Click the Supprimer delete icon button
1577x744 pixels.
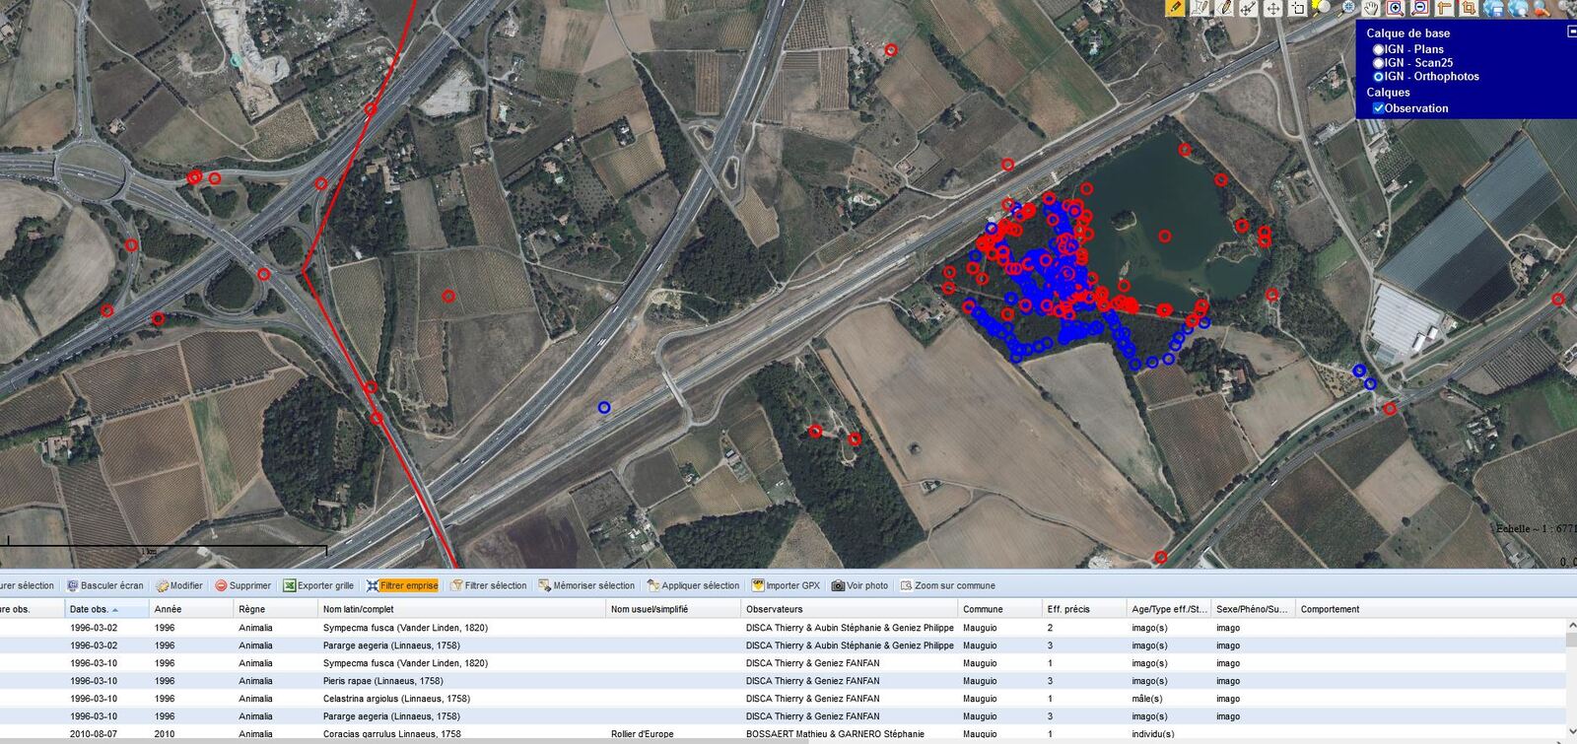coord(242,585)
